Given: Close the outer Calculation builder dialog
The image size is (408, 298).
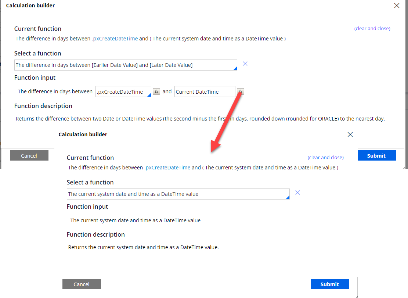Looking at the screenshot, I should pos(396,6).
